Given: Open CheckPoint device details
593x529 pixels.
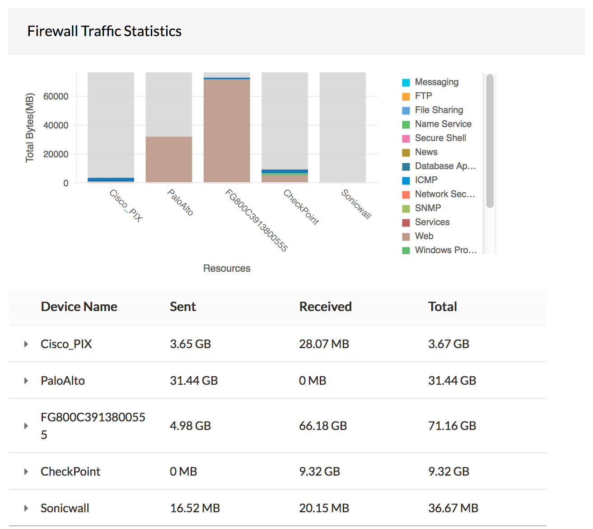Looking at the screenshot, I should (x=26, y=471).
